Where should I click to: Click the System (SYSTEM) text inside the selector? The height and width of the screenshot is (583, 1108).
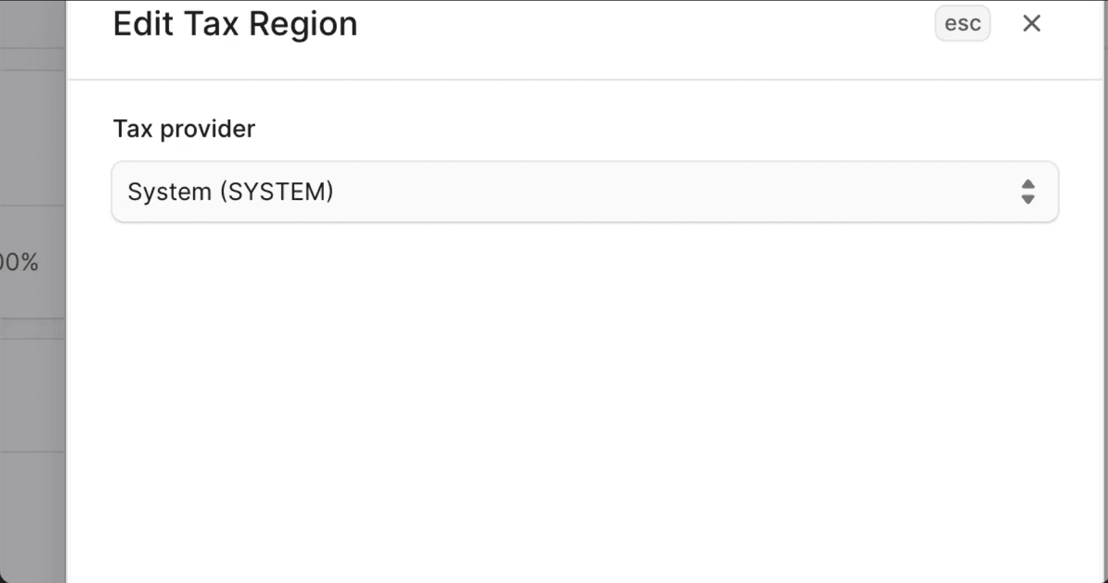230,192
